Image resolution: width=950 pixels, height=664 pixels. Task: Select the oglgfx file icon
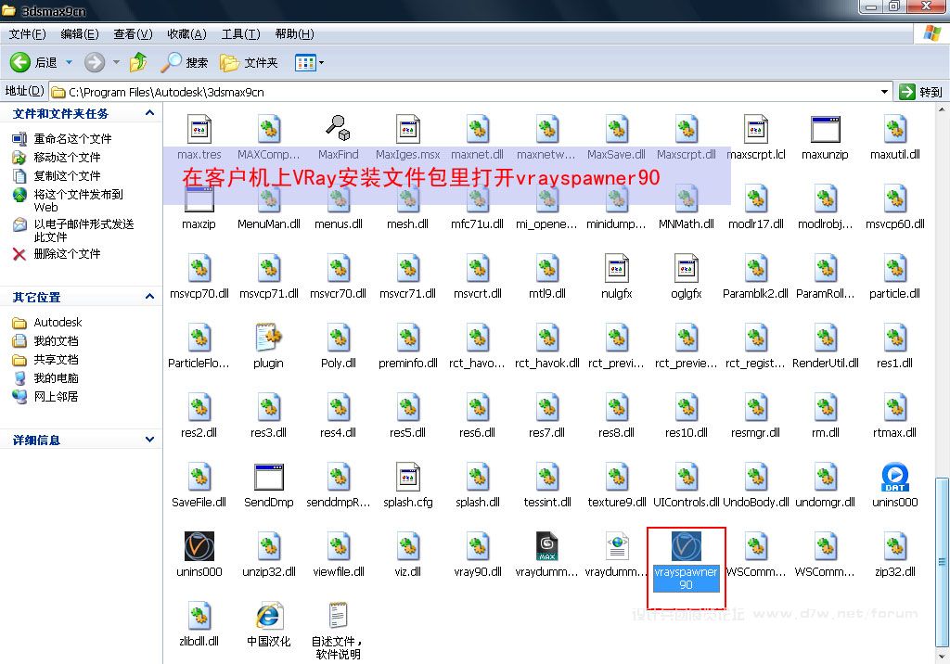686,268
